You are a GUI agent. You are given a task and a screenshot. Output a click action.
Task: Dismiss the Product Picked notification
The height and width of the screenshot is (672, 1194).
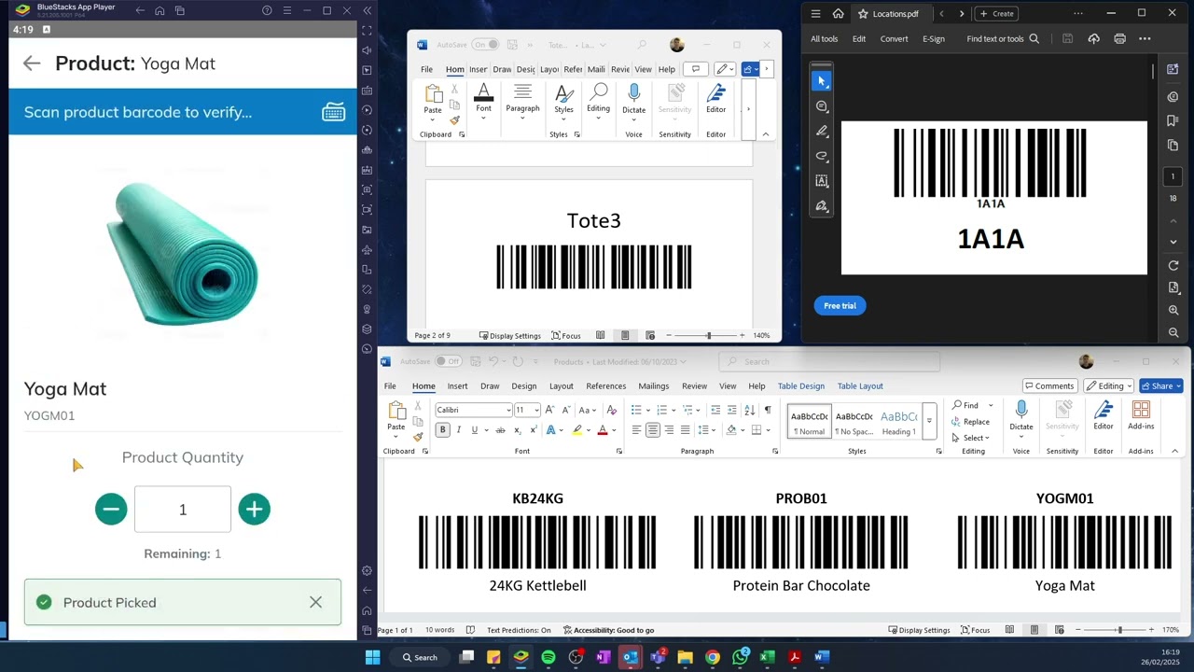(x=315, y=602)
